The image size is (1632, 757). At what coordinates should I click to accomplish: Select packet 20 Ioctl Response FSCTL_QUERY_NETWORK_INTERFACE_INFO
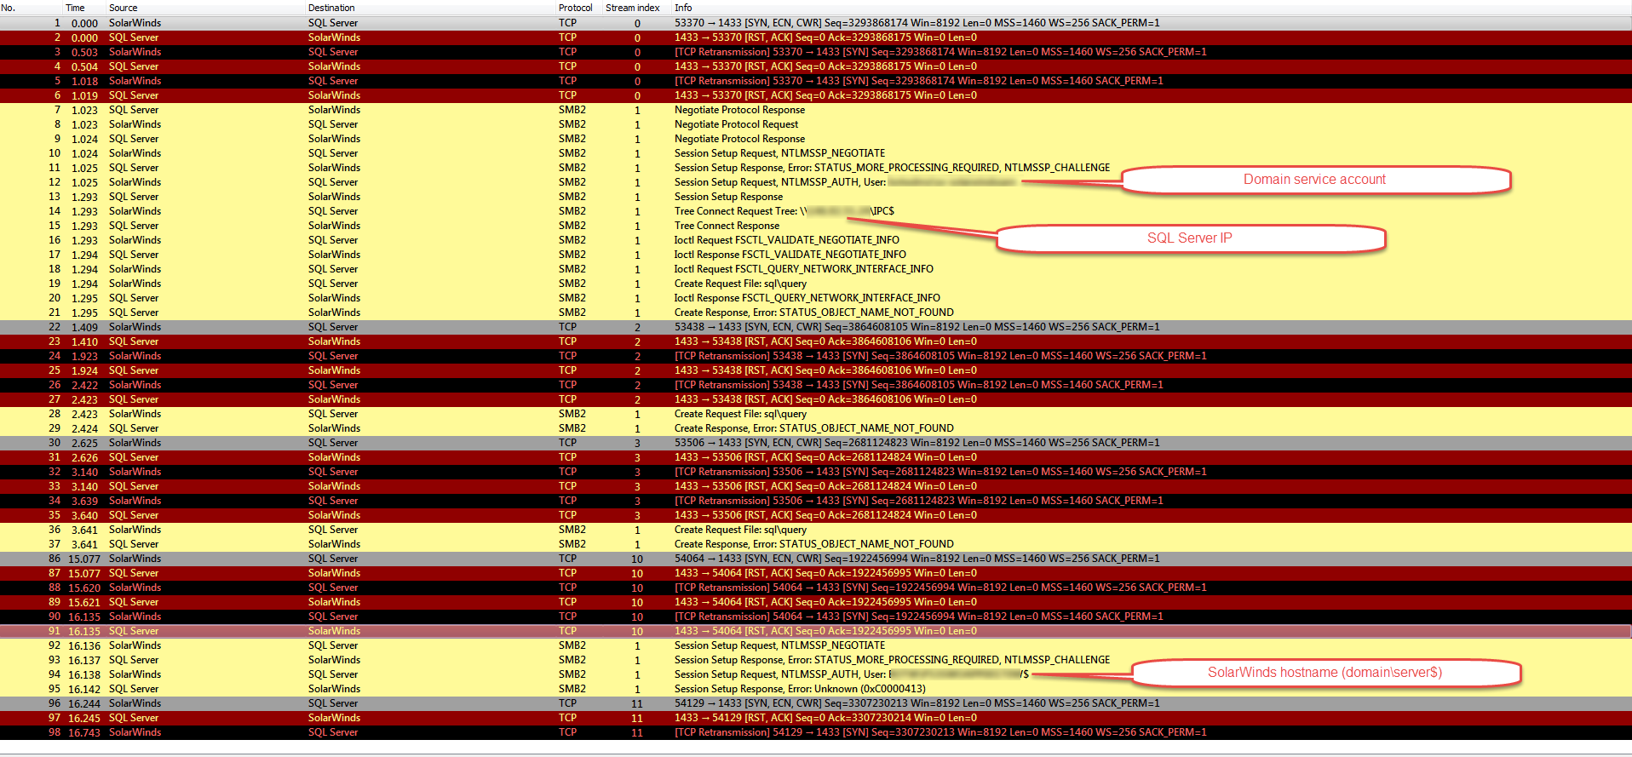816,298
